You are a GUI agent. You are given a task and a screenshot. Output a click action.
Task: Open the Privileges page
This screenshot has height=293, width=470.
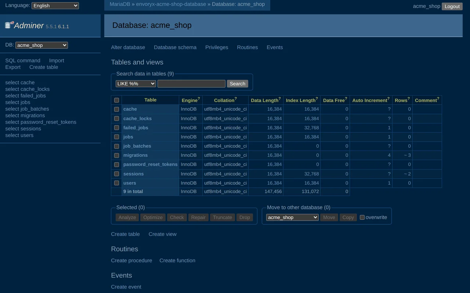click(x=217, y=47)
